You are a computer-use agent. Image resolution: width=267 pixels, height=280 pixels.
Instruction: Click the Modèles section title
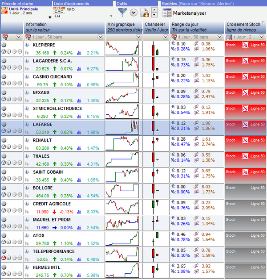(198, 4)
